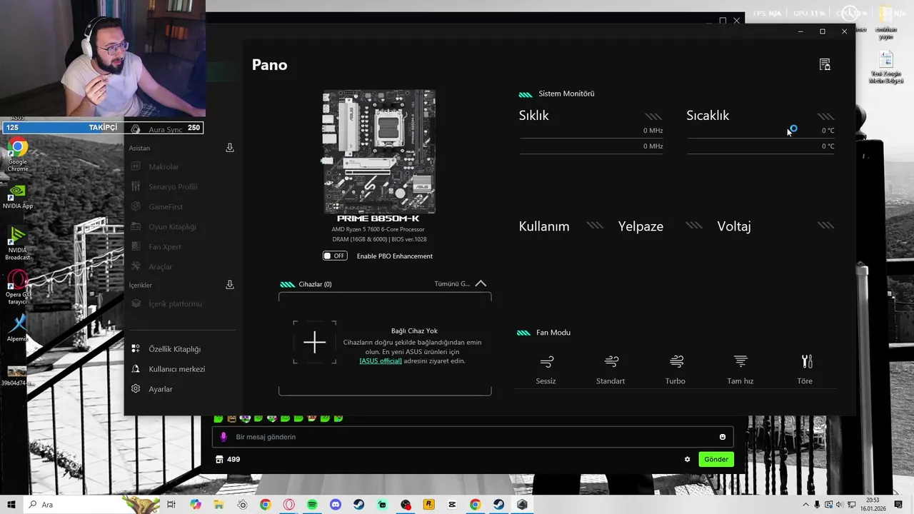Click the İçerikler download icon
This screenshot has height=514, width=914.
[230, 285]
